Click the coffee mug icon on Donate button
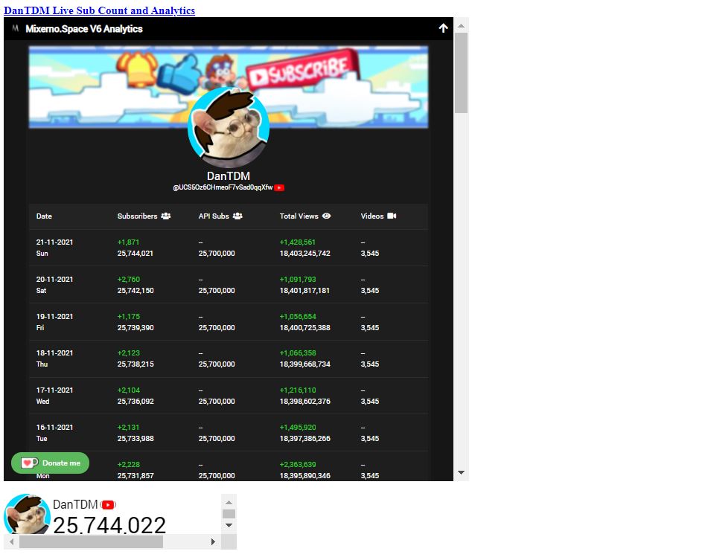This screenshot has width=708, height=560. [x=28, y=463]
